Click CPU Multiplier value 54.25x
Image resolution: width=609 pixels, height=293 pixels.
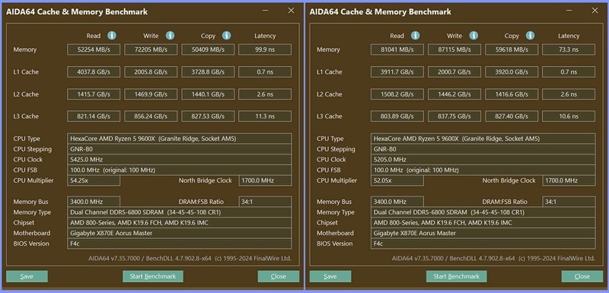coord(94,180)
